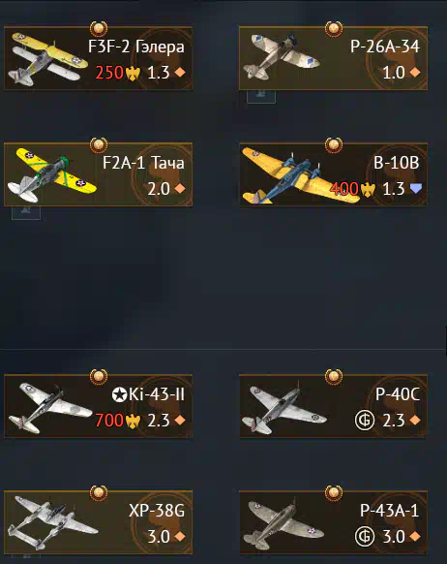Click the golden eagle icon beside 250

(133, 73)
